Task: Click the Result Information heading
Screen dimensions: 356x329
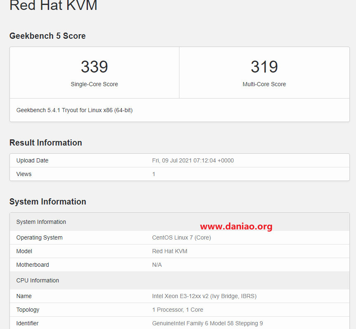Action: (46, 143)
